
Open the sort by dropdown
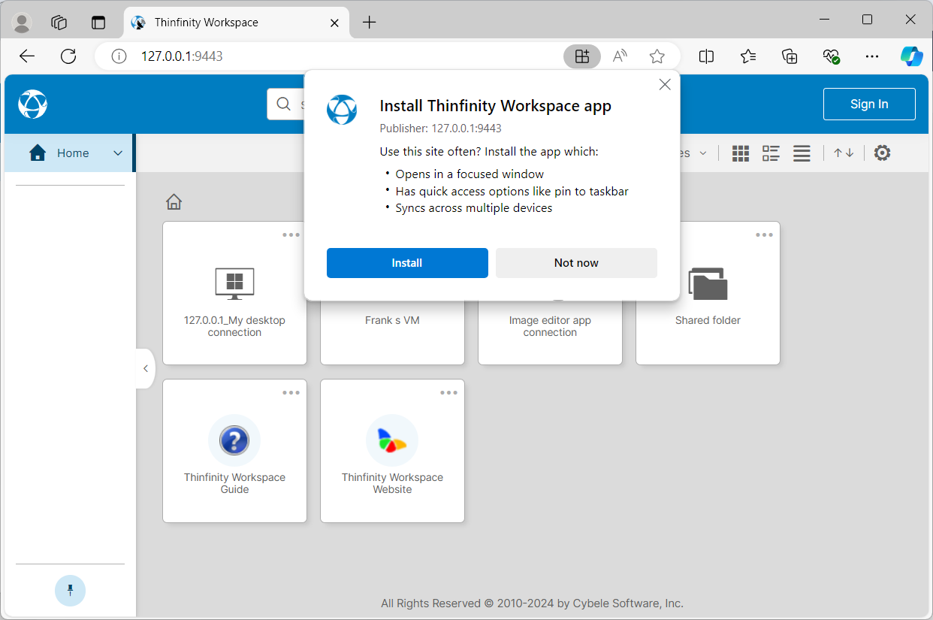click(x=693, y=153)
